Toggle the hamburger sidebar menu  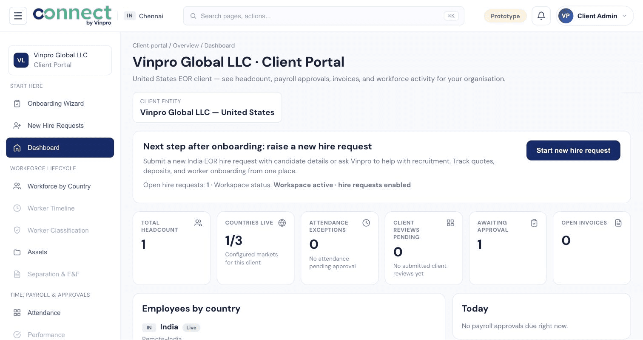[18, 16]
